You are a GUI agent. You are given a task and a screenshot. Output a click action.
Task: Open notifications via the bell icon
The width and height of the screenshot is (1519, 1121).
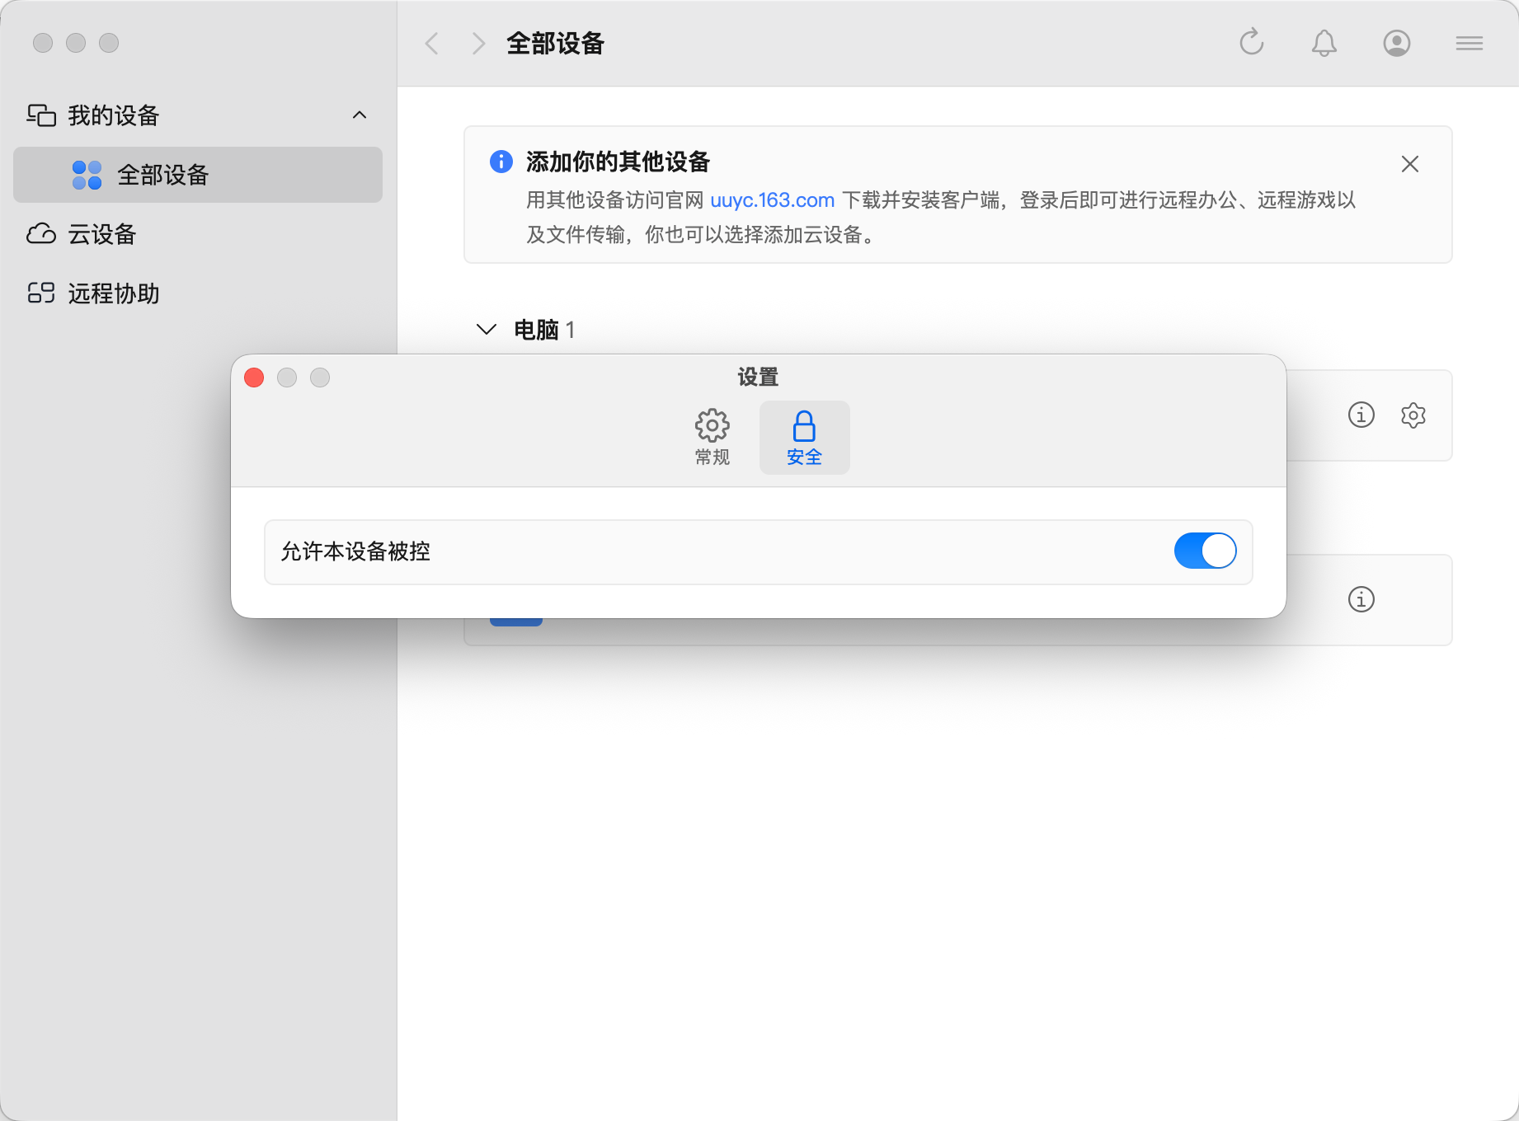(1324, 43)
